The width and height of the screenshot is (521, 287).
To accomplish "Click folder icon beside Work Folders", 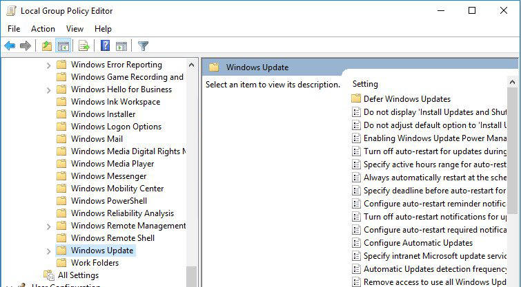I will tap(61, 262).
